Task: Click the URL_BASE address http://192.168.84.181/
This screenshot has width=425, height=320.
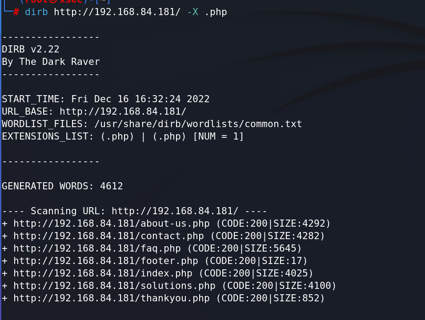Action: coord(123,112)
